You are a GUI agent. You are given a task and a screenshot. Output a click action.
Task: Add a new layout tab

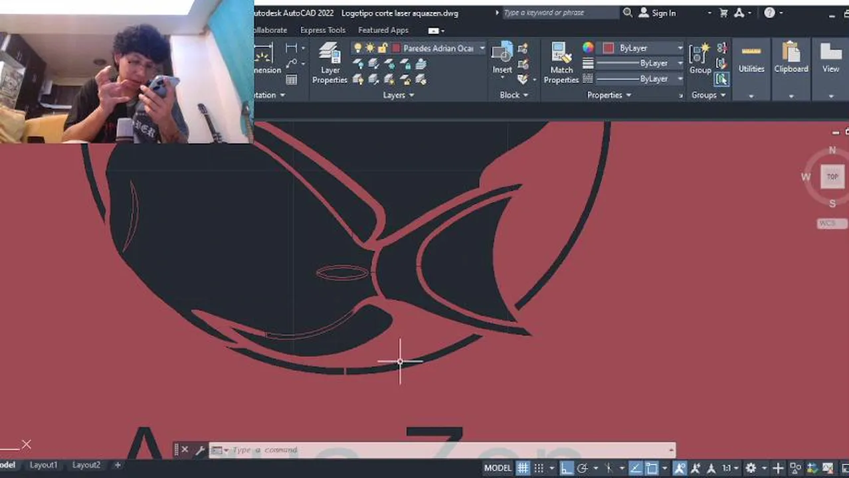[118, 465]
